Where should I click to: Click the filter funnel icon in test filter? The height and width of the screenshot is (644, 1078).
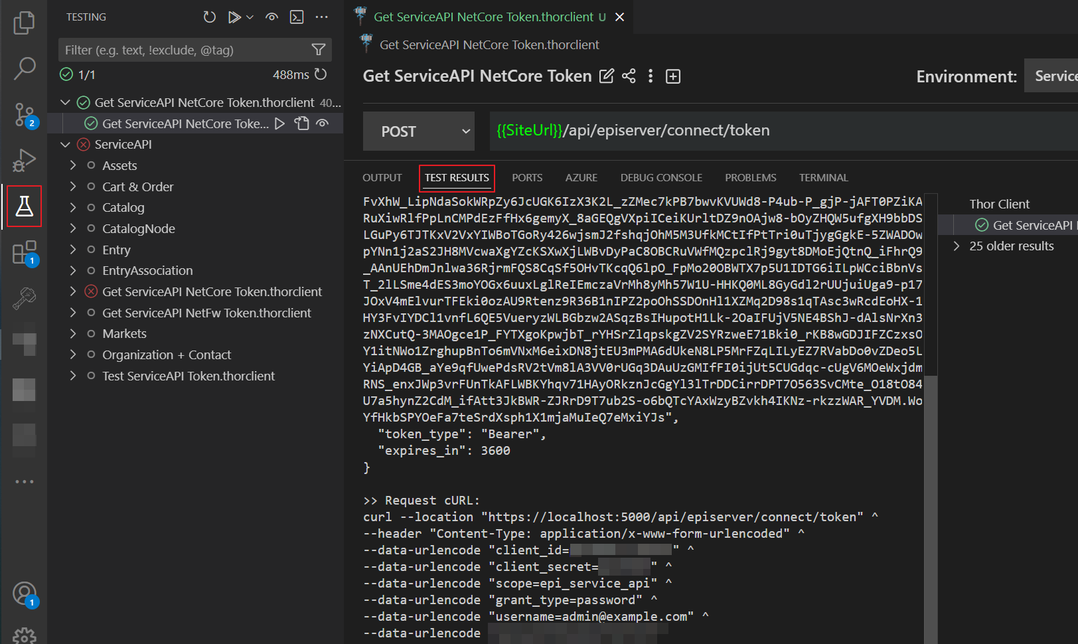point(319,50)
